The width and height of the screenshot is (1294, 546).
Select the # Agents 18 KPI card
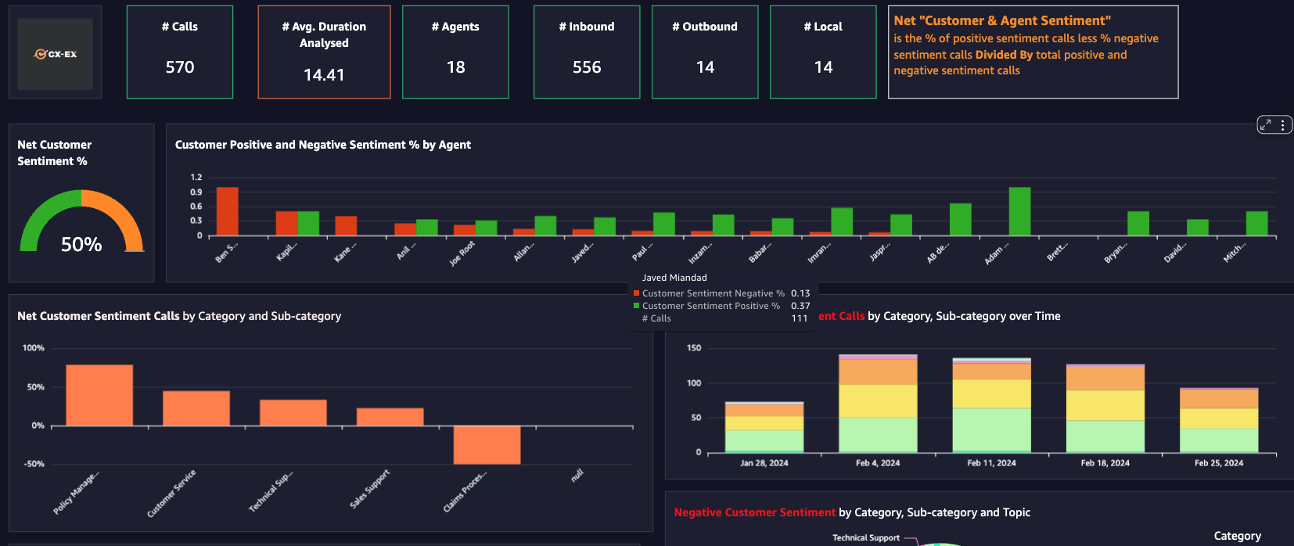(455, 52)
